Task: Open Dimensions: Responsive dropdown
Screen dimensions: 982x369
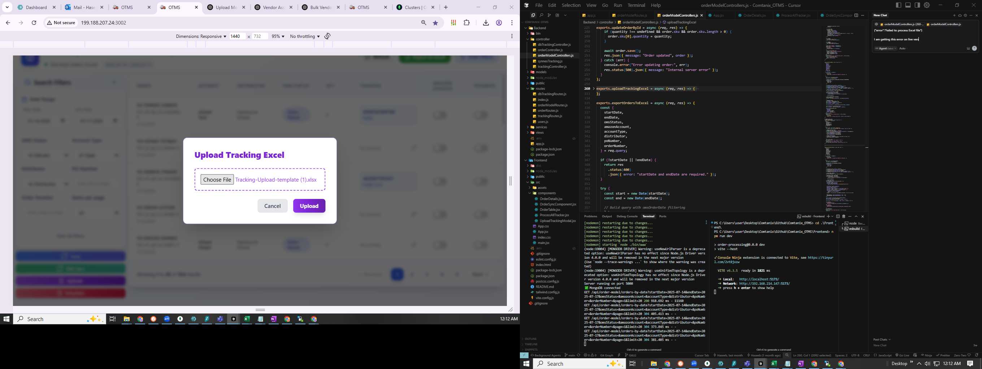Action: point(201,36)
